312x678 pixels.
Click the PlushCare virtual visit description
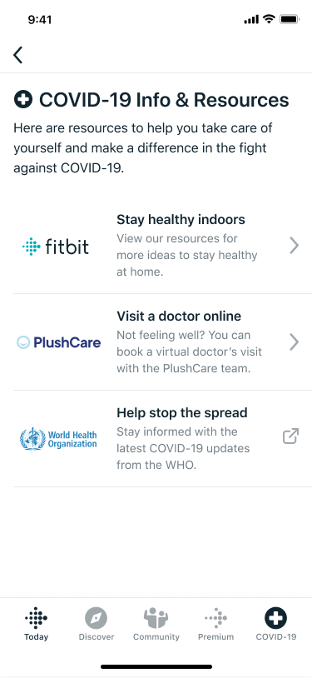[189, 352]
